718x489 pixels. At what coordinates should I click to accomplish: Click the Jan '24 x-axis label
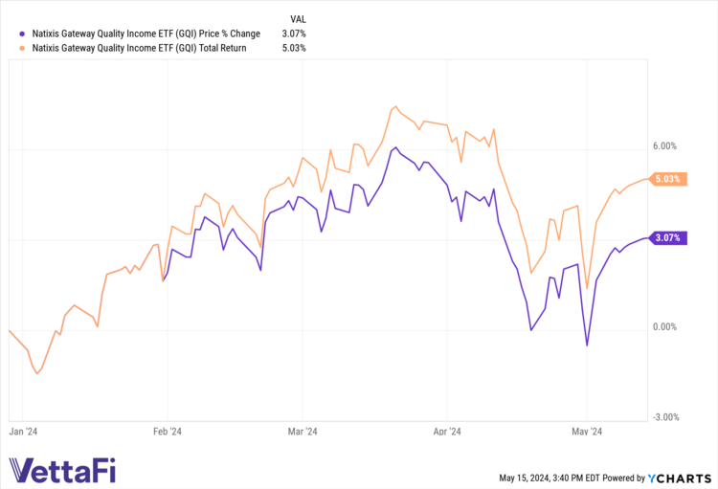25,432
